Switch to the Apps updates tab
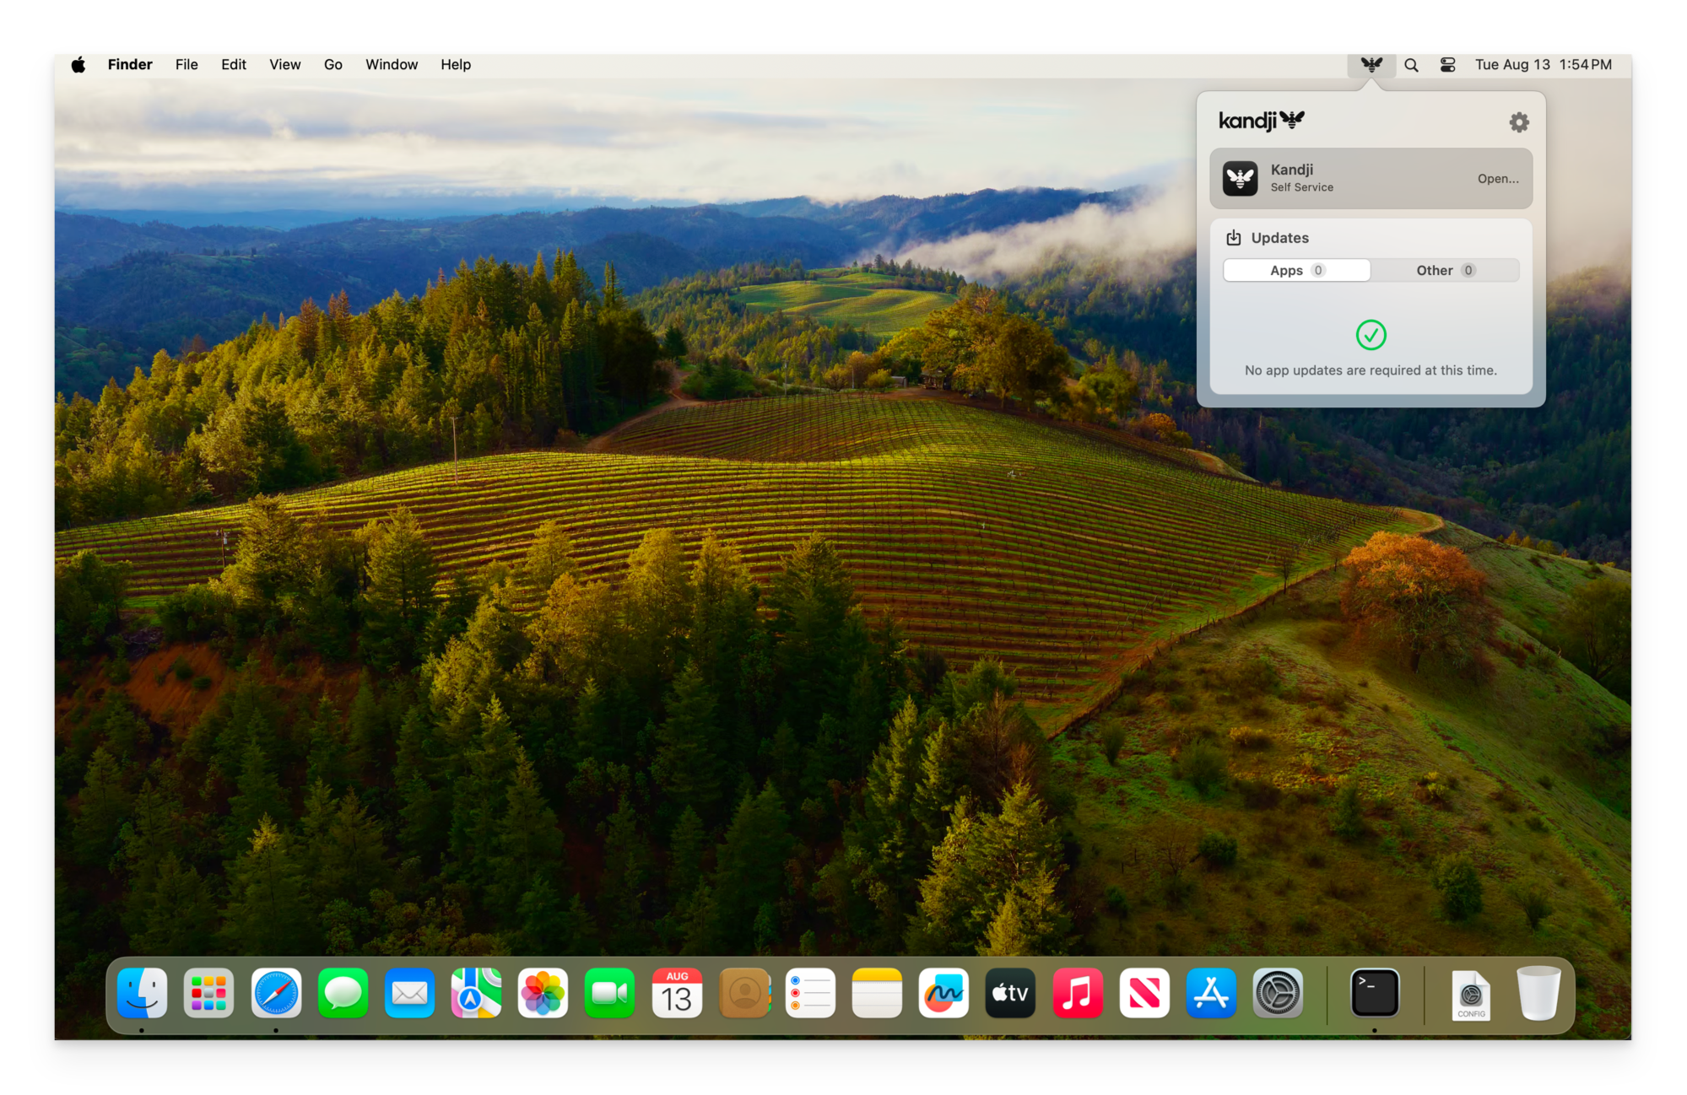Image resolution: width=1687 pixels, height=1095 pixels. 1296,270
